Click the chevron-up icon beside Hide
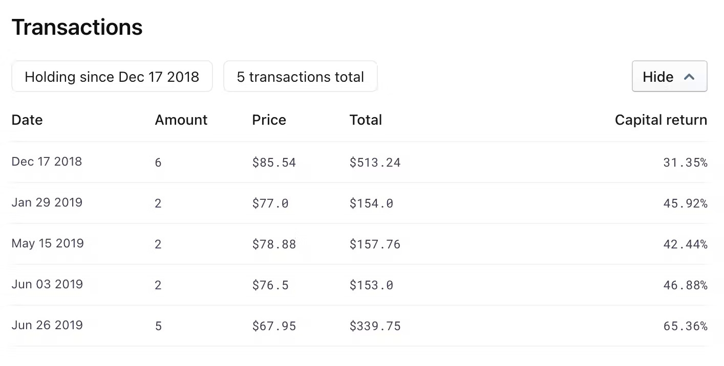This screenshot has width=724, height=366. pos(689,77)
